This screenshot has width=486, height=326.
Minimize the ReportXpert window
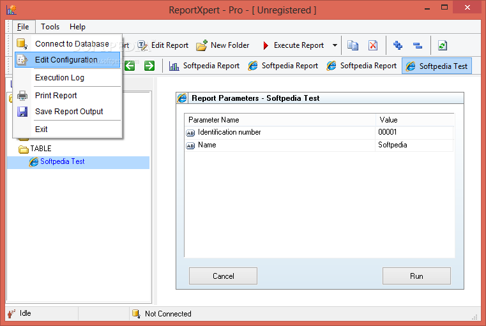(427, 8)
